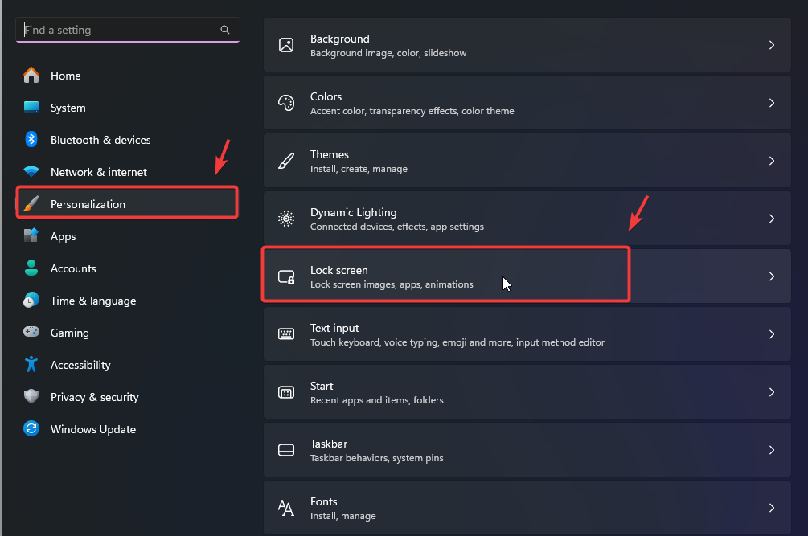808x536 pixels.
Task: Click the Windows Update sync icon
Action: 31,429
